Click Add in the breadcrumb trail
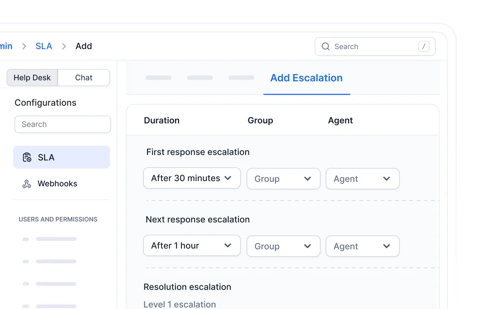Viewport: 484px width, 309px height. [x=84, y=46]
